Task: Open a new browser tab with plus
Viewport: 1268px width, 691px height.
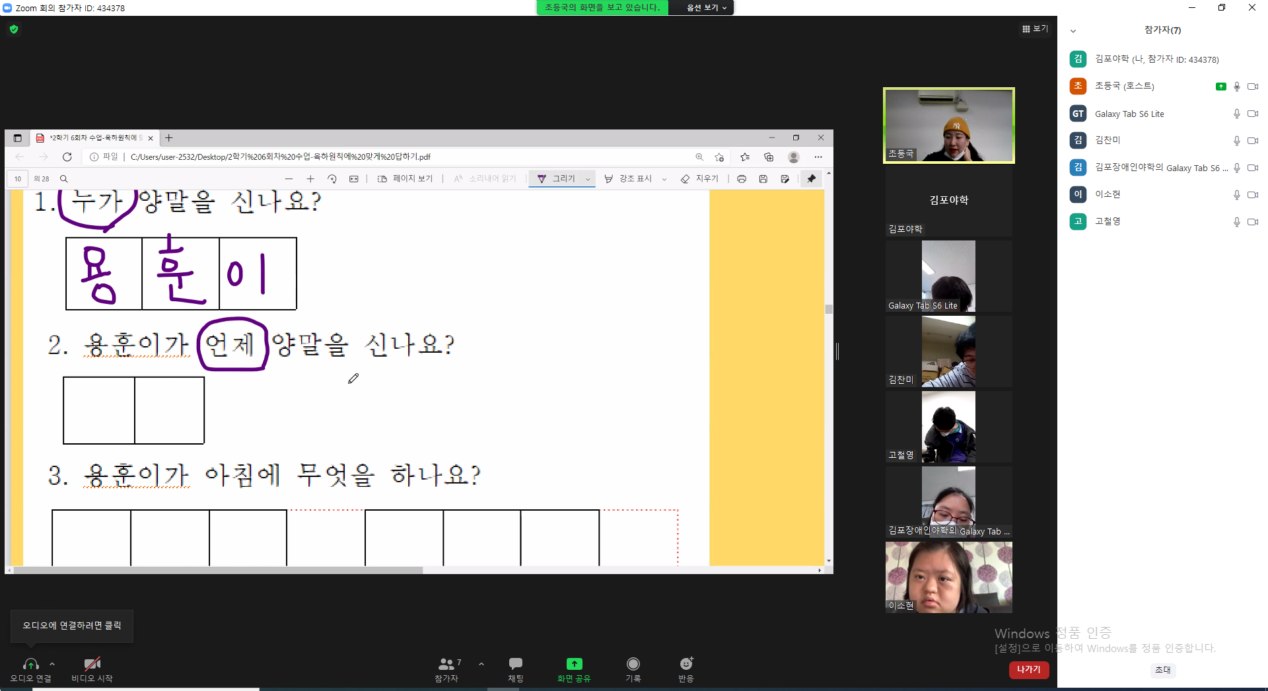Action: click(169, 138)
